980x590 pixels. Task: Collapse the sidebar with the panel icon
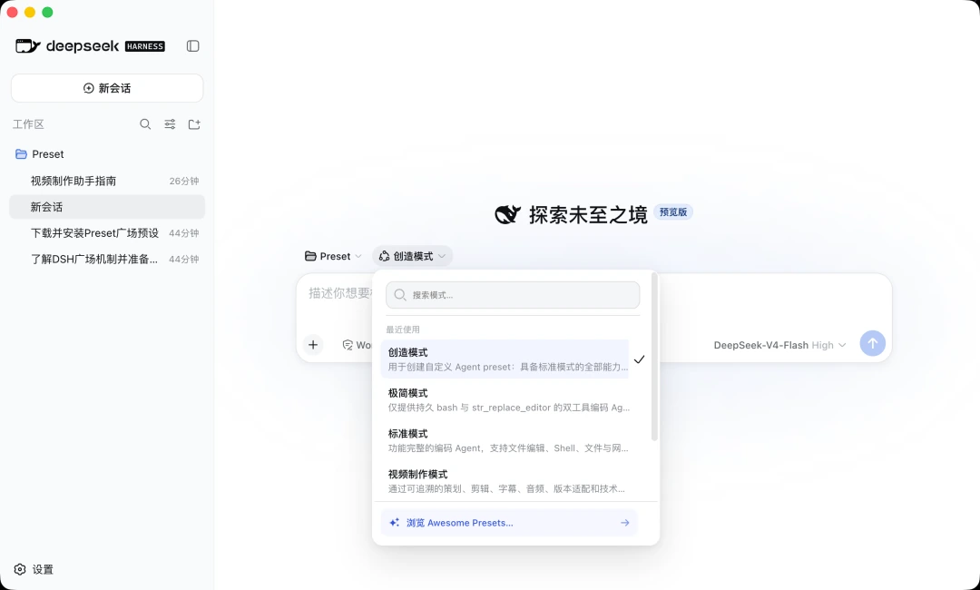192,45
